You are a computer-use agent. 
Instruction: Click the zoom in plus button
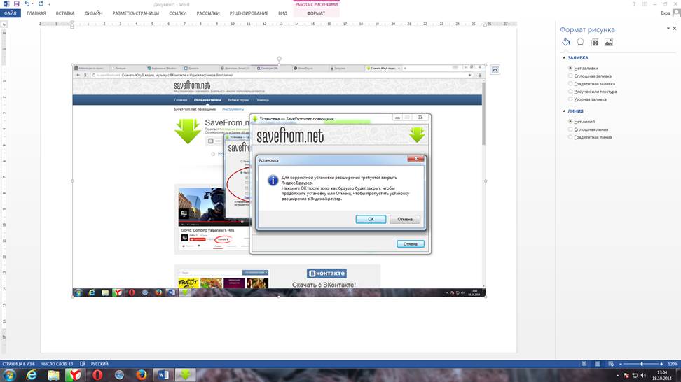point(661,364)
